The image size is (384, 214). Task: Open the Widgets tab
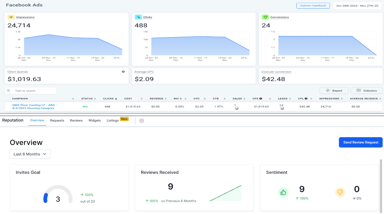click(94, 120)
